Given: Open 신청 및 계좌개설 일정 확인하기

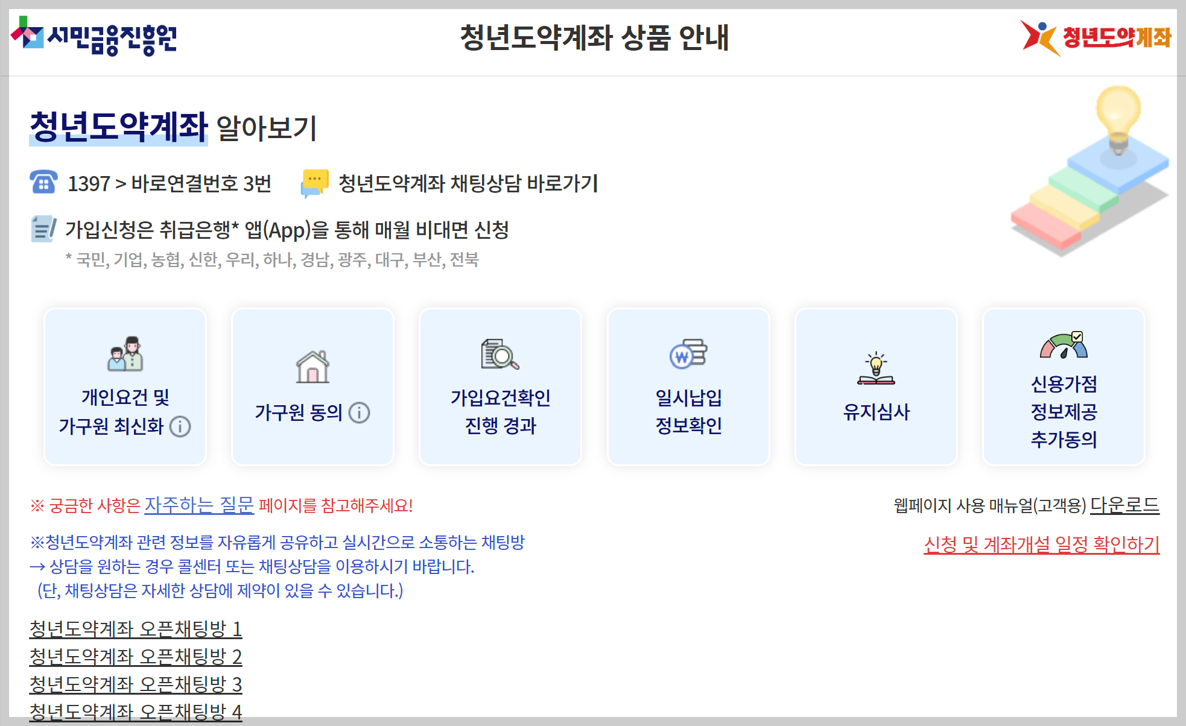Looking at the screenshot, I should 1041,546.
